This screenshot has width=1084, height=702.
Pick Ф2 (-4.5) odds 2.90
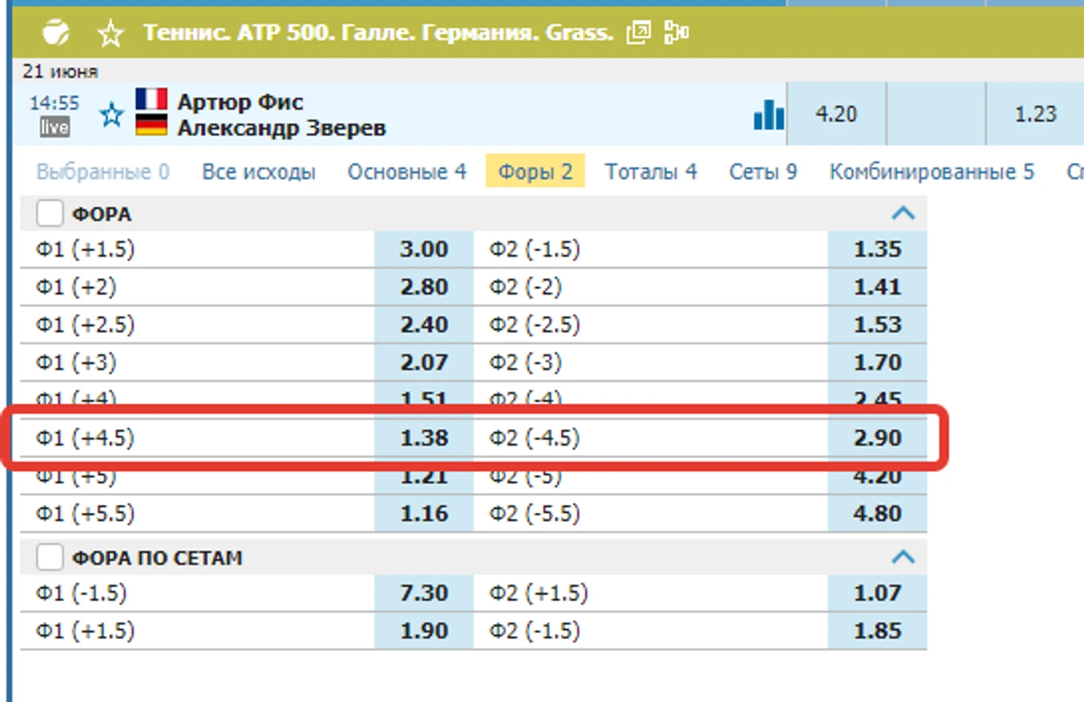pyautogui.click(x=877, y=438)
